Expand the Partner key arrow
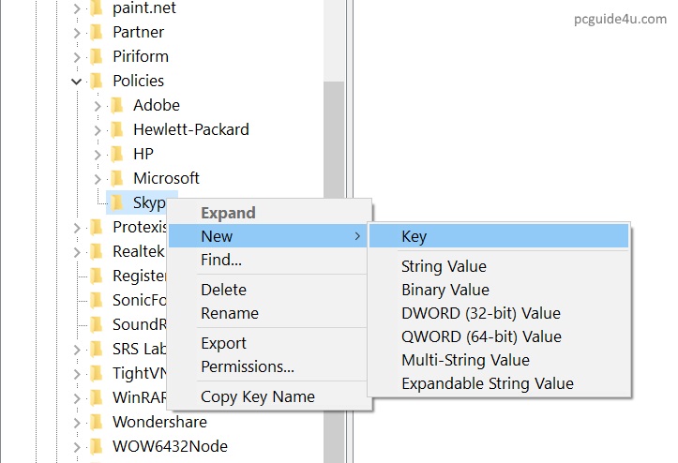Screen dimensions: 678x463 coord(76,32)
